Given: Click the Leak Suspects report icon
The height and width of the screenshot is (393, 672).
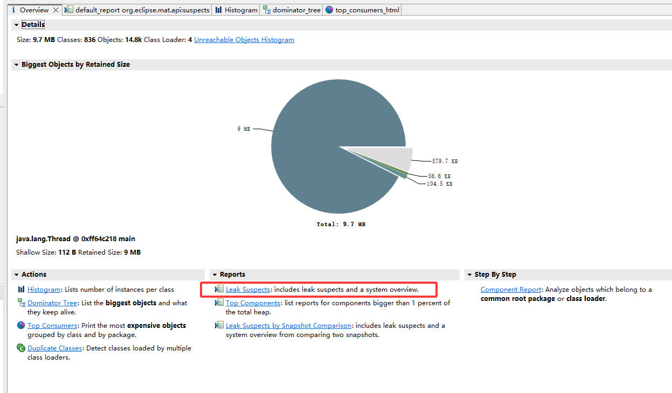Looking at the screenshot, I should click(219, 290).
